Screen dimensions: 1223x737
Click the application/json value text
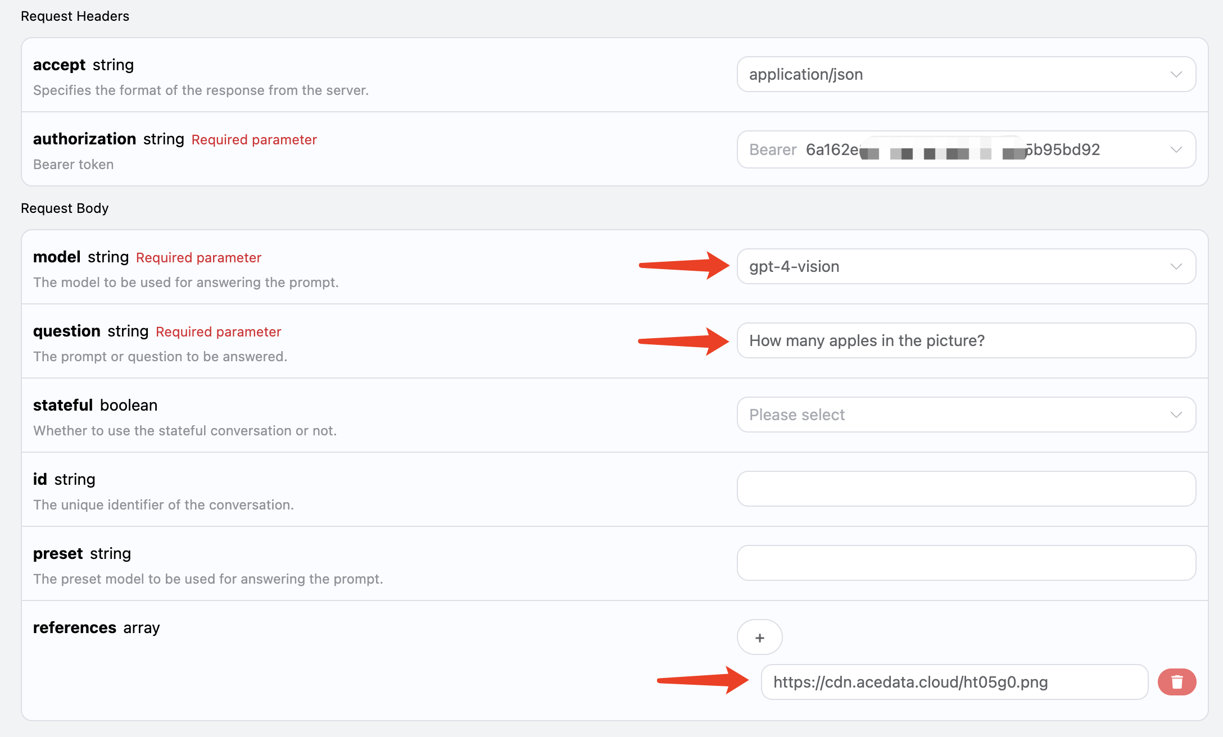tap(805, 74)
